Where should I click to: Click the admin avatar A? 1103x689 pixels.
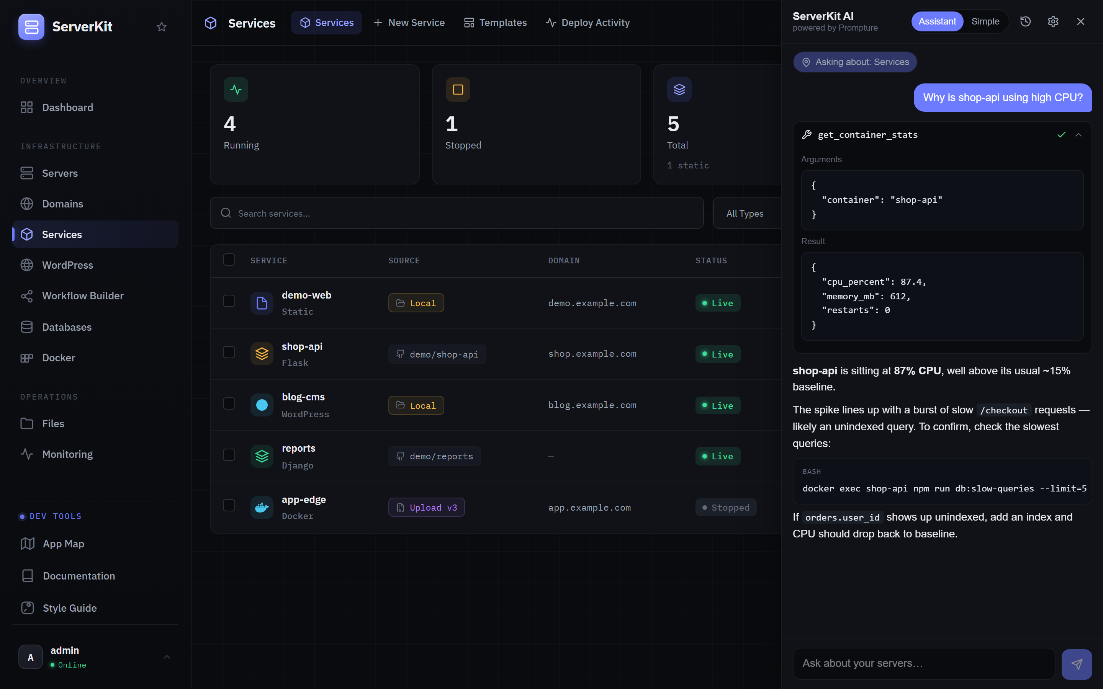point(31,656)
